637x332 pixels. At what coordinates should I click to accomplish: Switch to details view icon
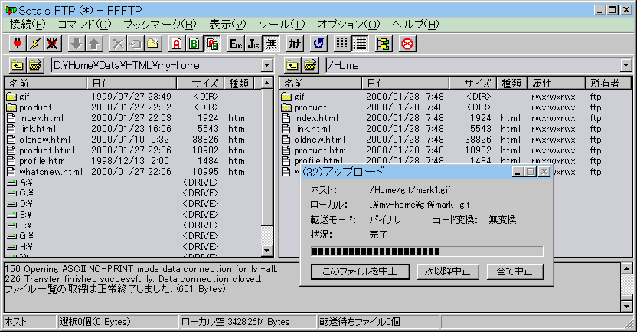click(x=360, y=44)
